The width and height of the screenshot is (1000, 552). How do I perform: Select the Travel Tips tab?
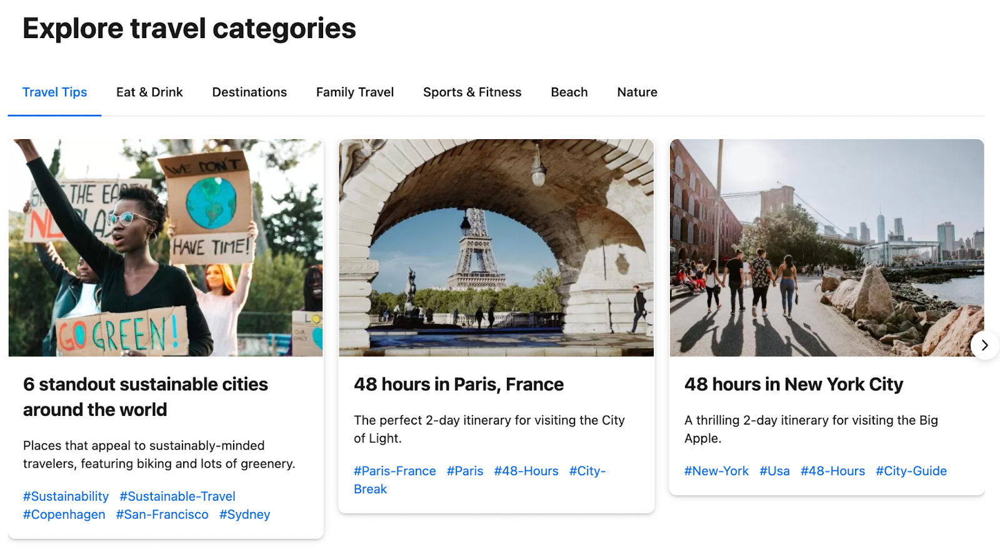54,92
